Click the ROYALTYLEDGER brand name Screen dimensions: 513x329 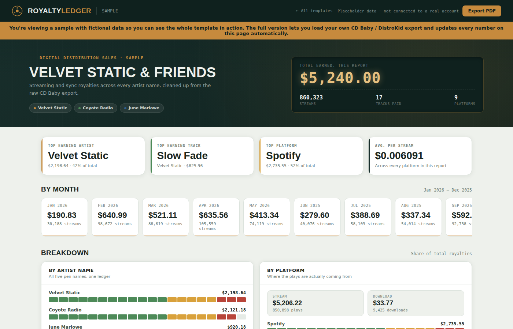pyautogui.click(x=59, y=11)
